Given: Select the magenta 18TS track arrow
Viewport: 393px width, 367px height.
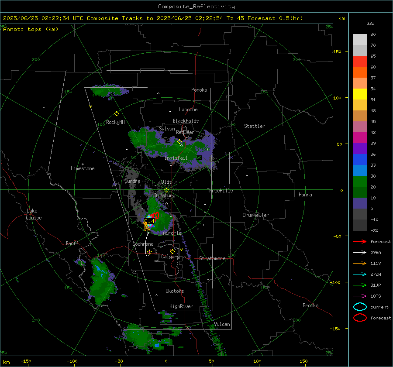Looking at the screenshot, I should (360, 296).
